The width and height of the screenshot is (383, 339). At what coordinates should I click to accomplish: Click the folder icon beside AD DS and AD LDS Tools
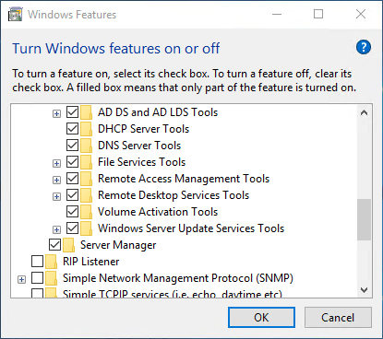(87, 112)
